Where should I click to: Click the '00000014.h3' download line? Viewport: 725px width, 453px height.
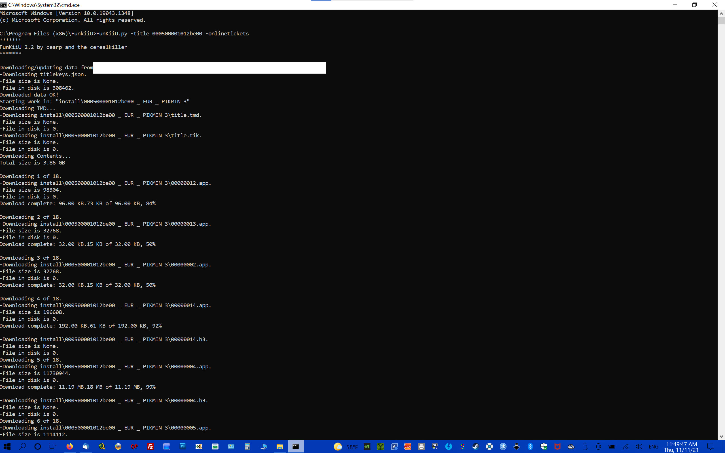click(x=104, y=339)
